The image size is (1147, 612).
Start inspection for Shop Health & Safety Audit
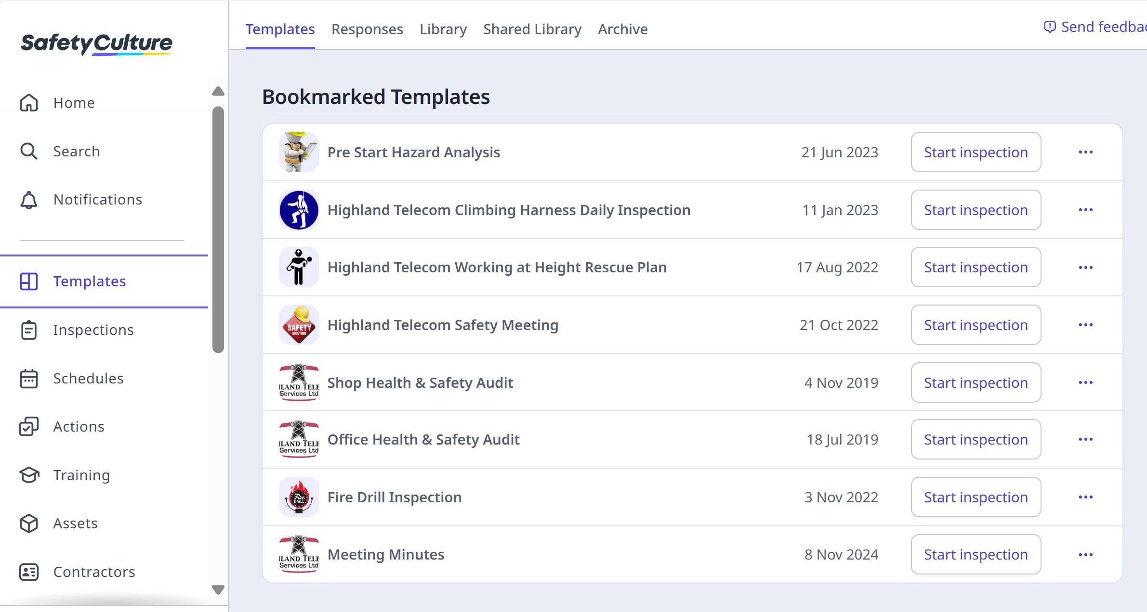tap(976, 383)
